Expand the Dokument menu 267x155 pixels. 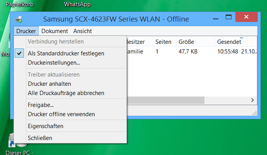pyautogui.click(x=54, y=31)
